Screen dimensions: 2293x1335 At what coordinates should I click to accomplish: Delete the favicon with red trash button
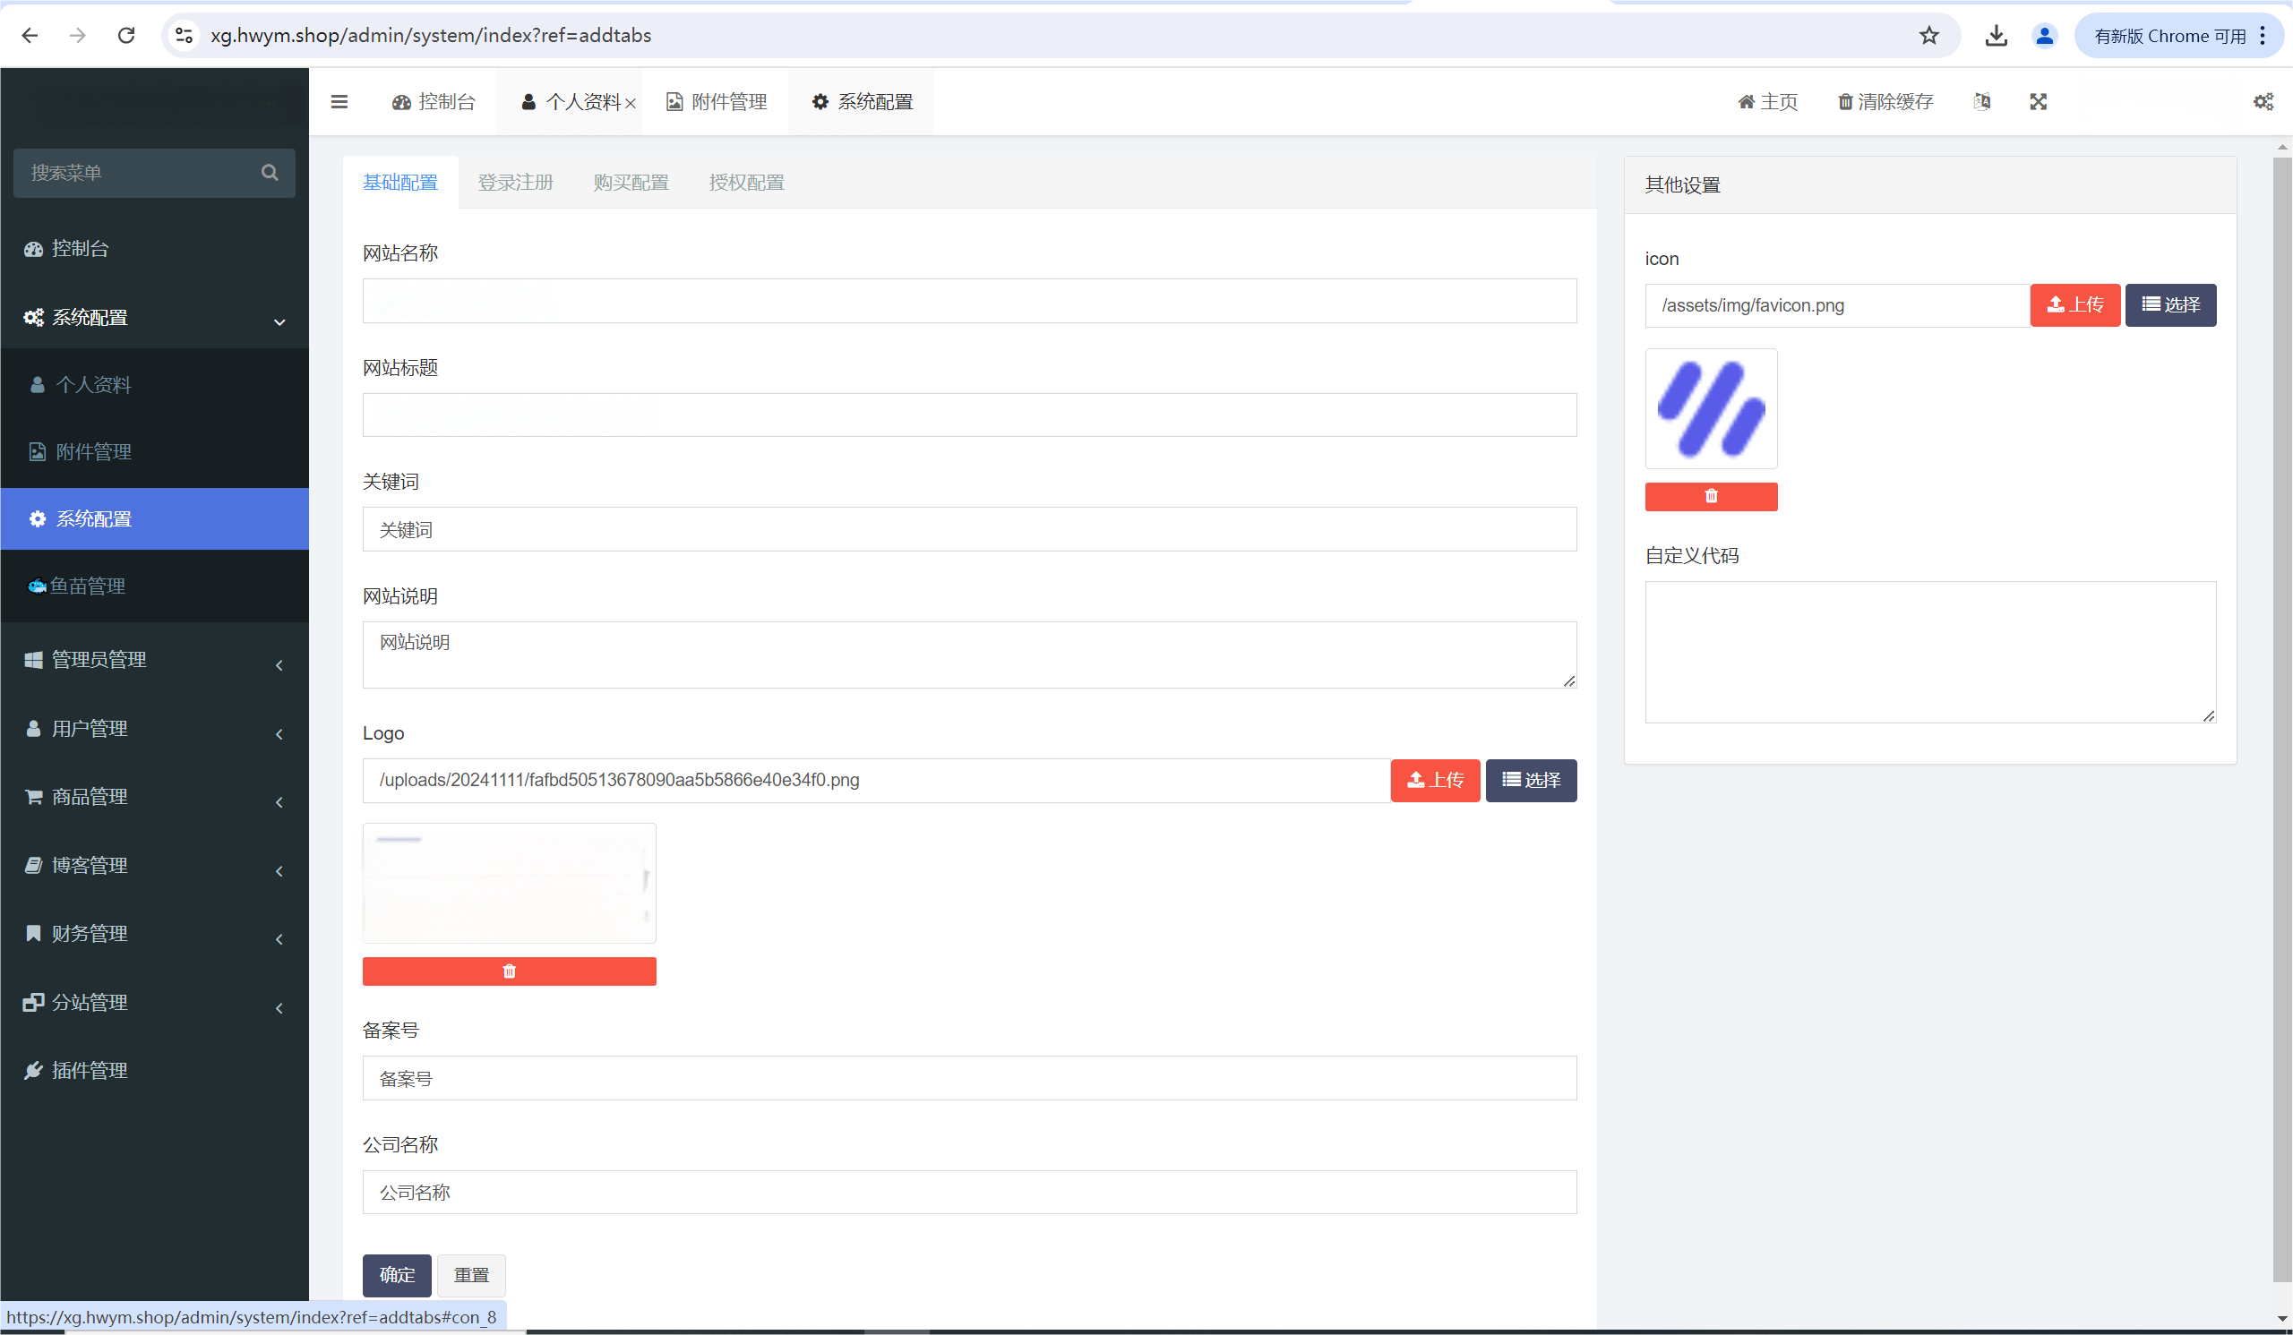pos(1711,497)
